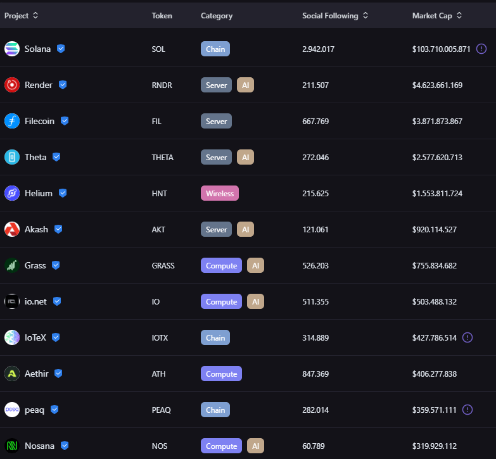Image resolution: width=496 pixels, height=459 pixels.
Task: Select the Compute tag in Aethir row
Action: coord(221,374)
